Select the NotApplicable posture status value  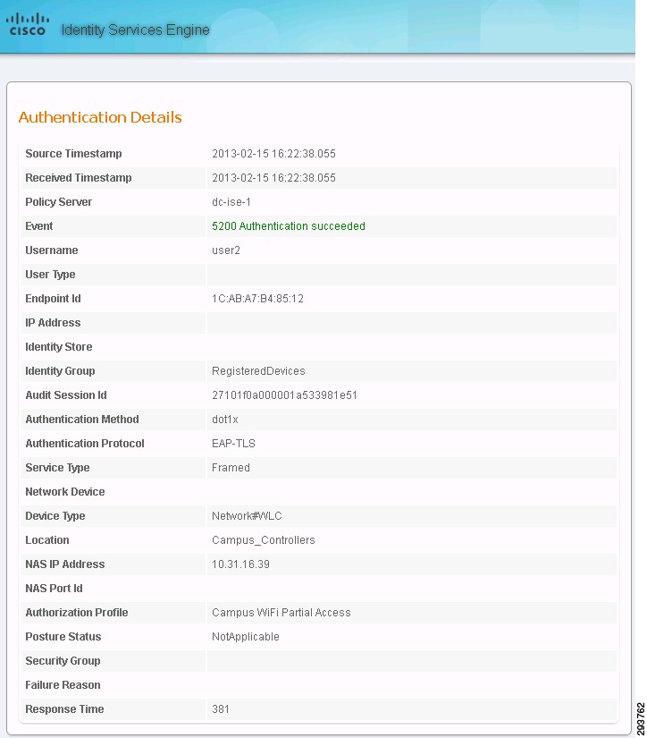coord(246,637)
